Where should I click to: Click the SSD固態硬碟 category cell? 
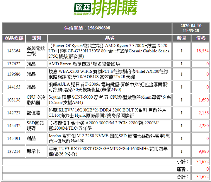[x=36, y=126]
